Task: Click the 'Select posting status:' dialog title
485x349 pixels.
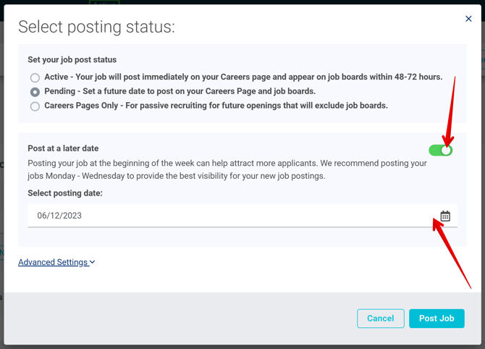Action: coord(96,28)
